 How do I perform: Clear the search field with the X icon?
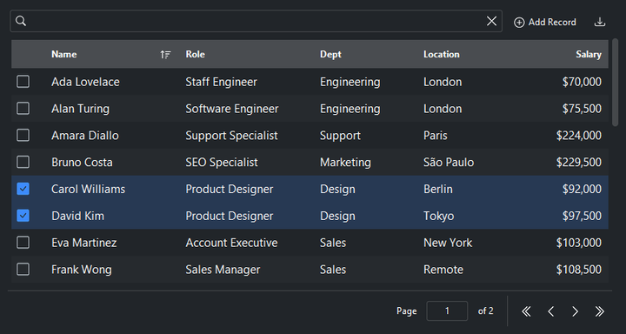[491, 21]
